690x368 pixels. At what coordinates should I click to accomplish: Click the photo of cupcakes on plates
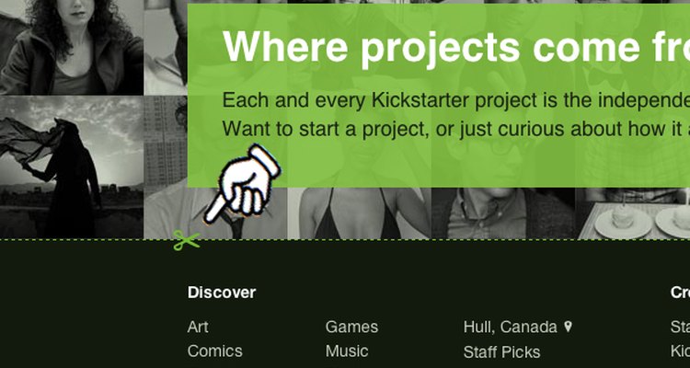pyautogui.click(x=633, y=213)
